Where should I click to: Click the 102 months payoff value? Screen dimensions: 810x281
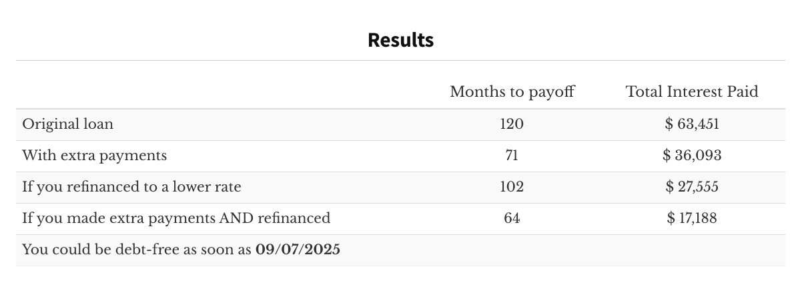512,187
